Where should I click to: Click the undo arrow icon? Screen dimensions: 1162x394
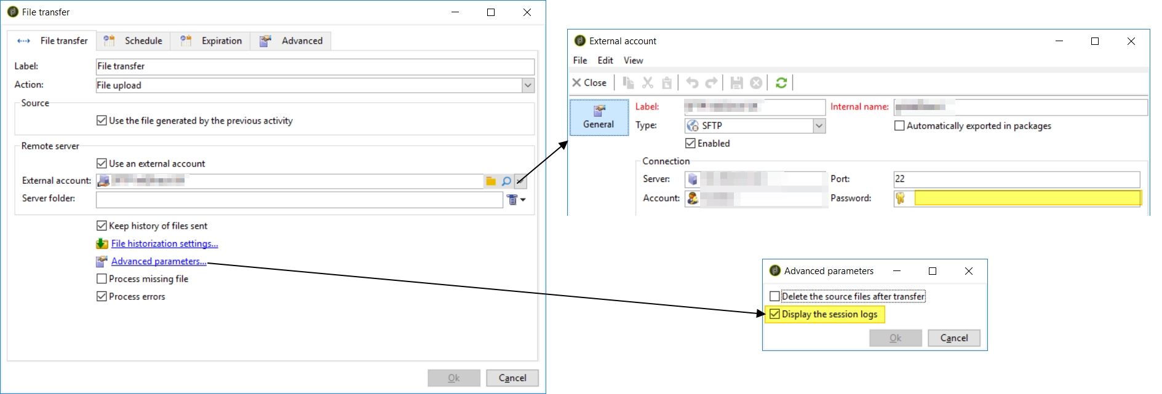point(692,83)
